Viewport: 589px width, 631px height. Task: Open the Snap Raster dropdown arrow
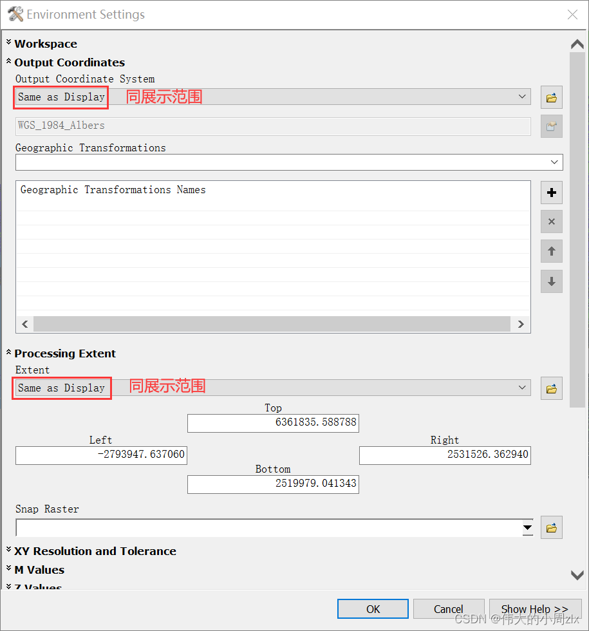point(527,527)
